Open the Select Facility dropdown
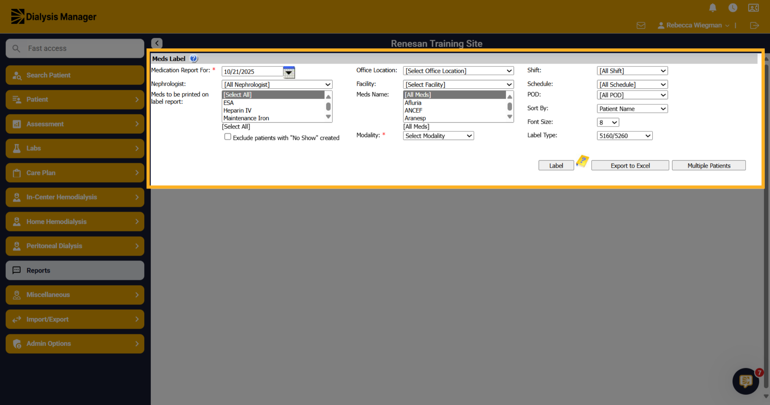This screenshot has height=405, width=770. 458,84
